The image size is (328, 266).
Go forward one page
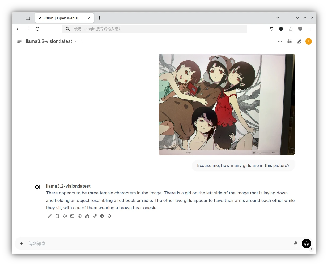[x=28, y=29]
